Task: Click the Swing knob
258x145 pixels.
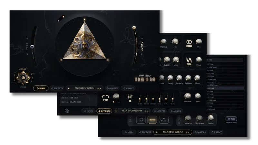Action: tap(211, 118)
